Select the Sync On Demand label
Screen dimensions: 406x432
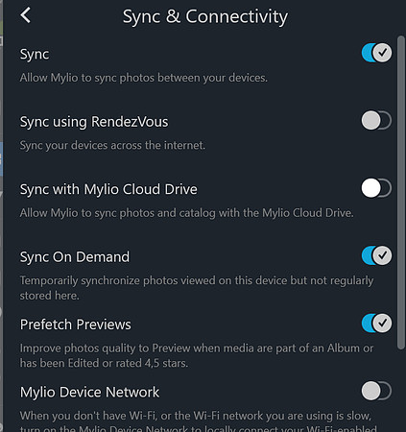(75, 257)
